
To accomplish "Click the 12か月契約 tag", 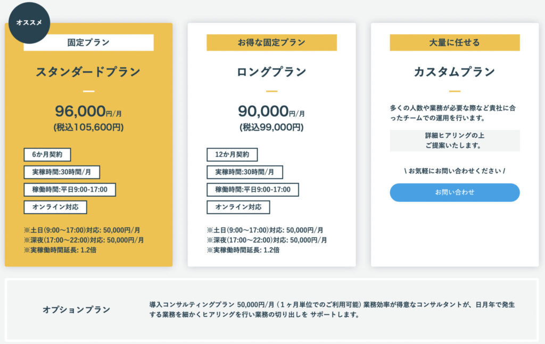I will click(x=232, y=155).
